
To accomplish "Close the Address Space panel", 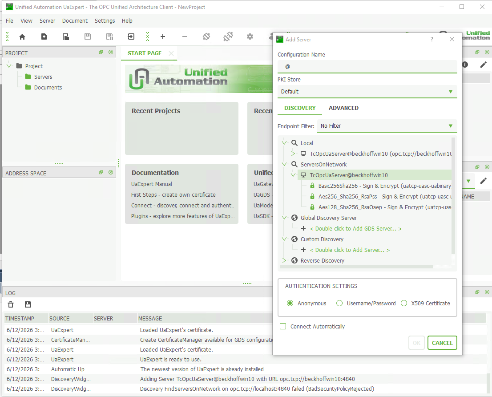I will 111,172.
